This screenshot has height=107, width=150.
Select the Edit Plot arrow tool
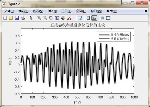(31, 18)
